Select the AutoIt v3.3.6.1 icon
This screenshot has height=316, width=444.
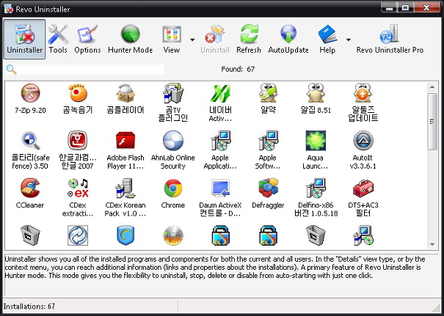click(363, 140)
